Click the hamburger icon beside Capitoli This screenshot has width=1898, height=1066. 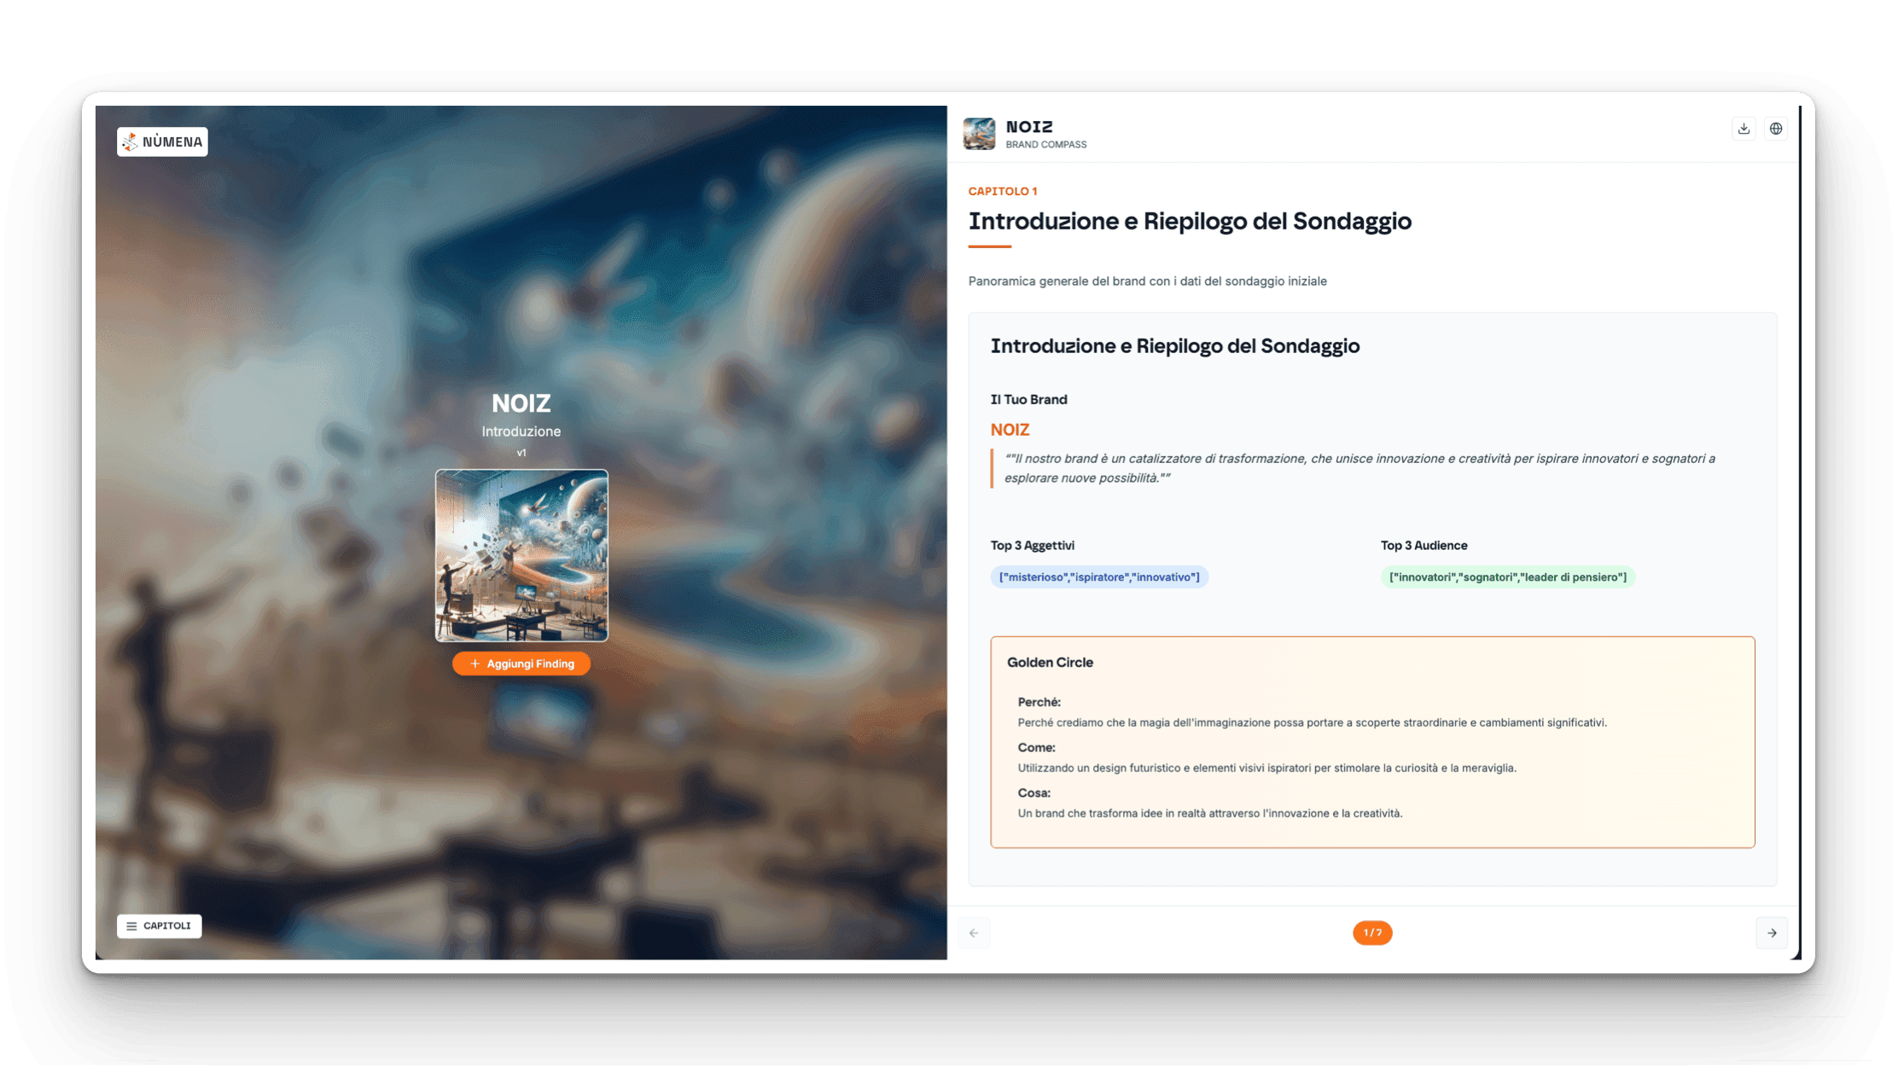131,926
